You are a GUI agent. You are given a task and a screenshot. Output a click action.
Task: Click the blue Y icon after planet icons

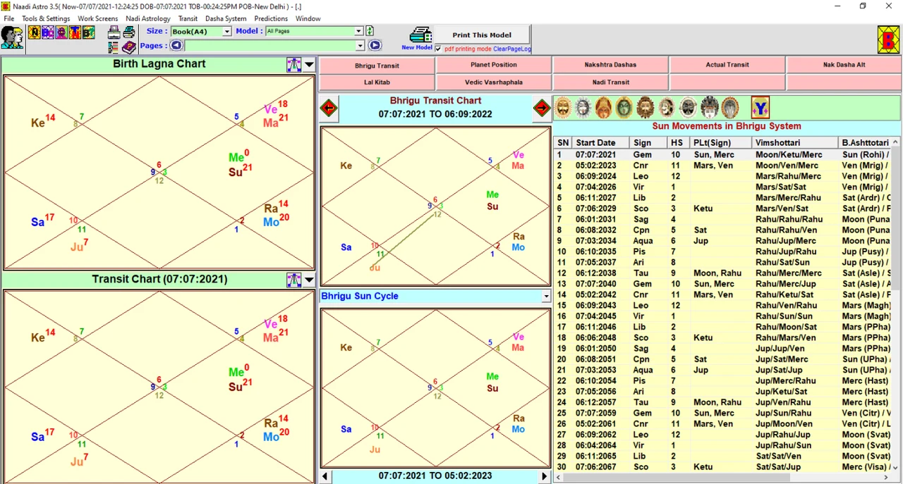click(760, 108)
